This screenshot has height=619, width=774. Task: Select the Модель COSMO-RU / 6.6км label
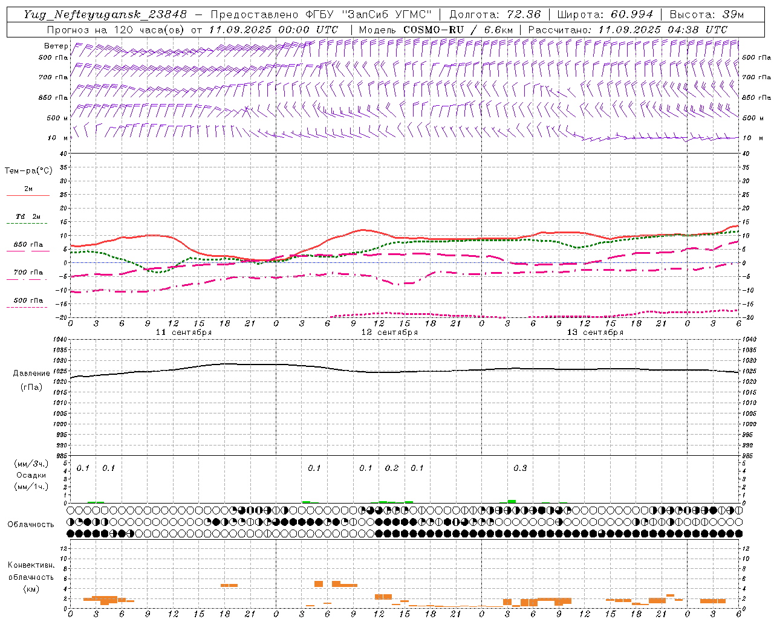[435, 30]
